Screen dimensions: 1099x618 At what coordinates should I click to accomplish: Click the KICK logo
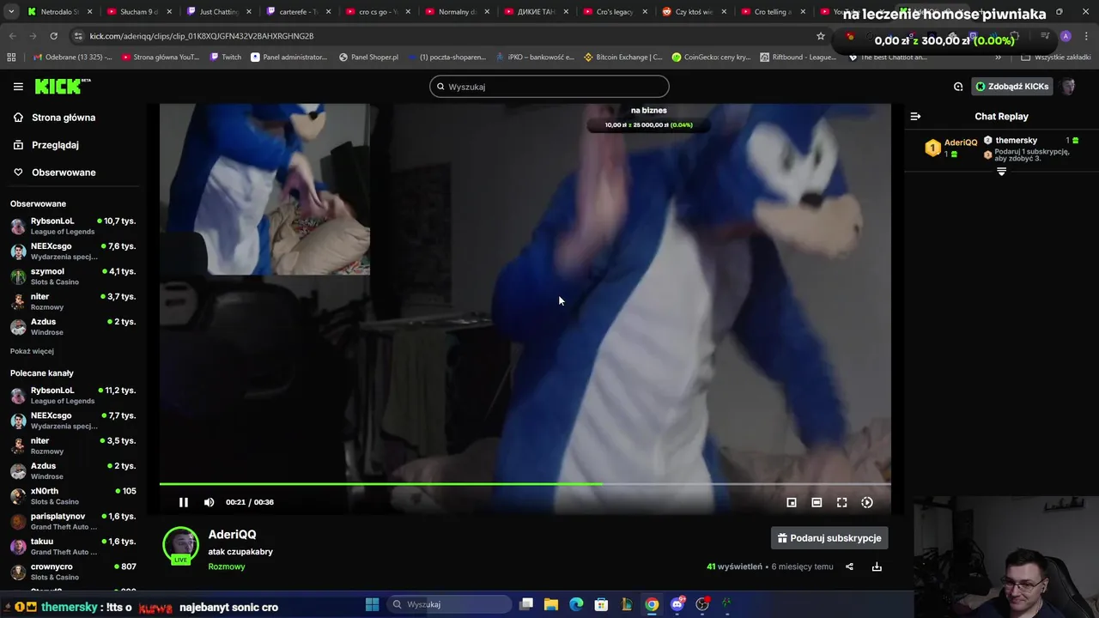click(x=62, y=87)
